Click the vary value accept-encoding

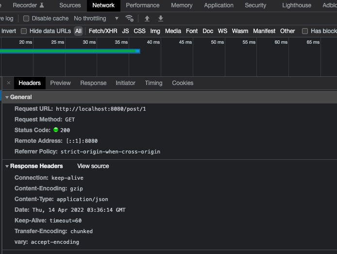click(55, 242)
